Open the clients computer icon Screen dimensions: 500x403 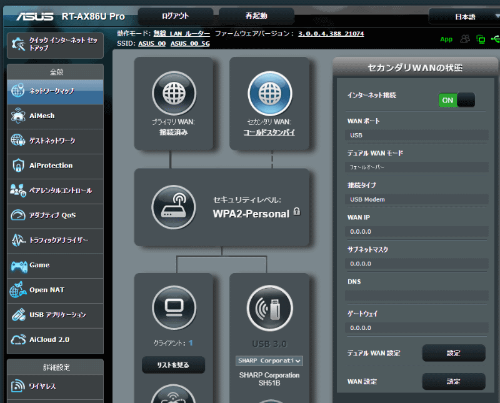click(x=174, y=307)
